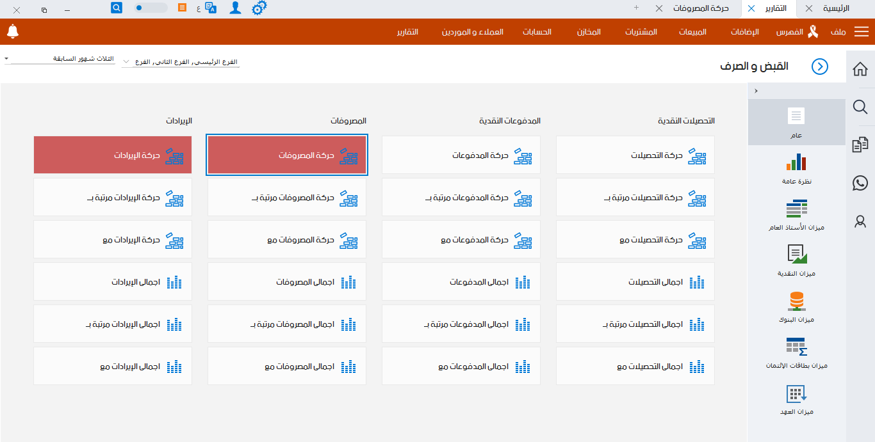
Task: Click the blue back arrow beside القبض و الصرف
Action: pyautogui.click(x=819, y=67)
